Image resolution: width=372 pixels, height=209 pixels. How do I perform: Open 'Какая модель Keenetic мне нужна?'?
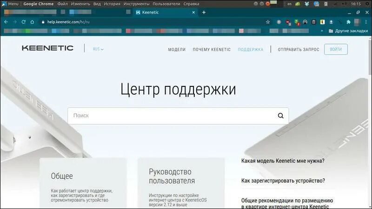click(x=283, y=161)
